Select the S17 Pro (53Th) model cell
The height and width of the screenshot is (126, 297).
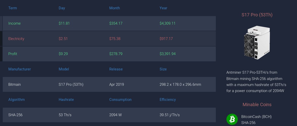71,84
